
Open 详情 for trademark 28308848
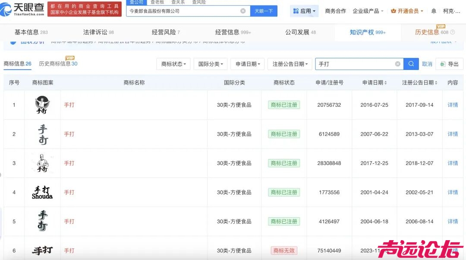(453, 163)
